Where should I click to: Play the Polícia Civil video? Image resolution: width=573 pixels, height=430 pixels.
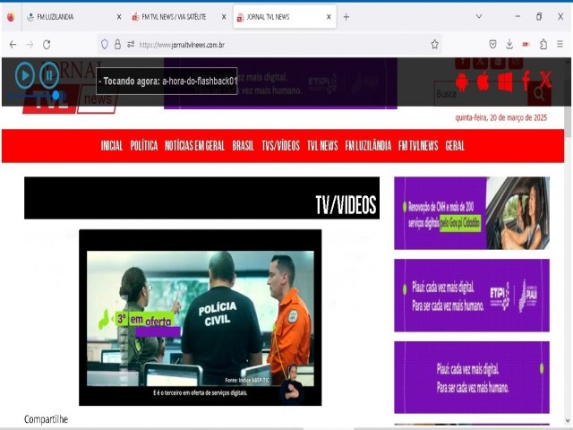(201, 317)
